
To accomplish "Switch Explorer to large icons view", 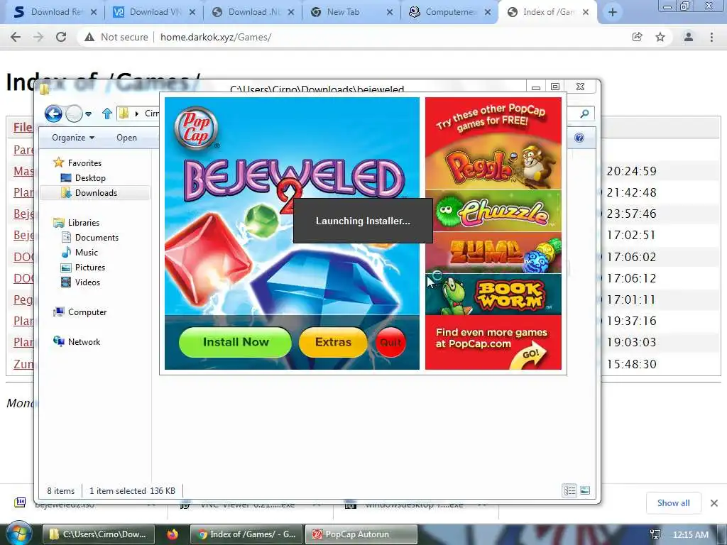I will pos(585,490).
